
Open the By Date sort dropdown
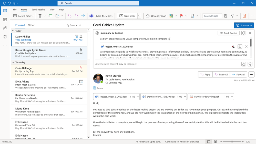[72, 25]
